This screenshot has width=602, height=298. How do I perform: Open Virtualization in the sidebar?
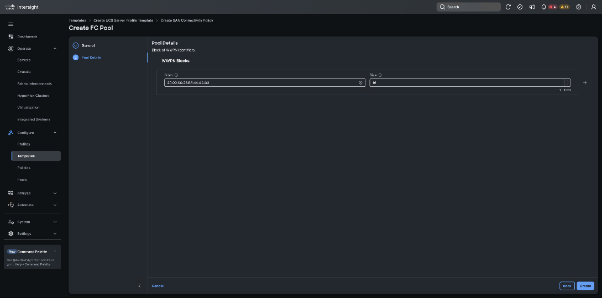point(28,107)
